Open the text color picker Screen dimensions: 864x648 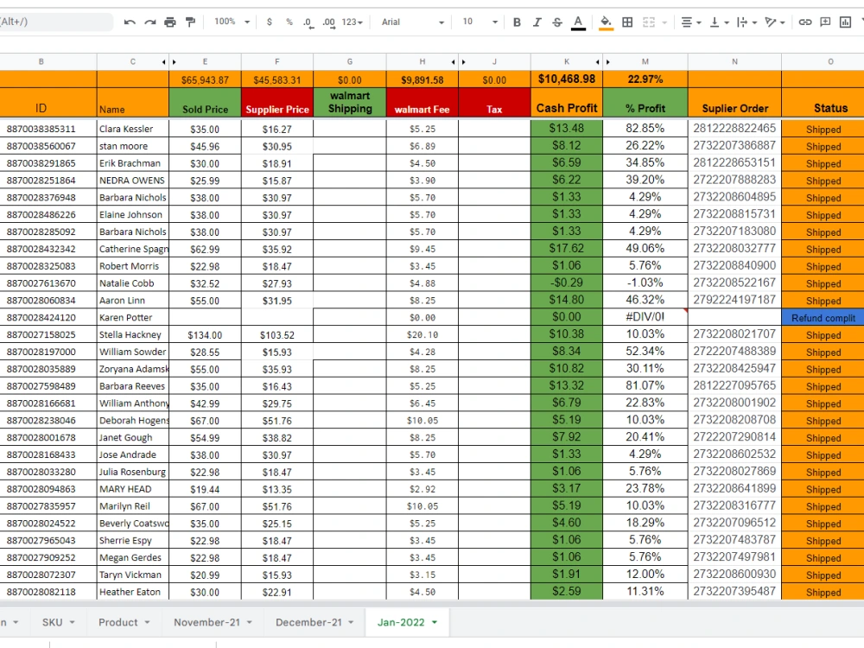tap(578, 22)
